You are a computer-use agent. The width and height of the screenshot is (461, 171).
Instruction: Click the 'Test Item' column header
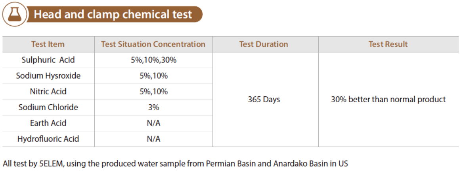tap(48, 44)
